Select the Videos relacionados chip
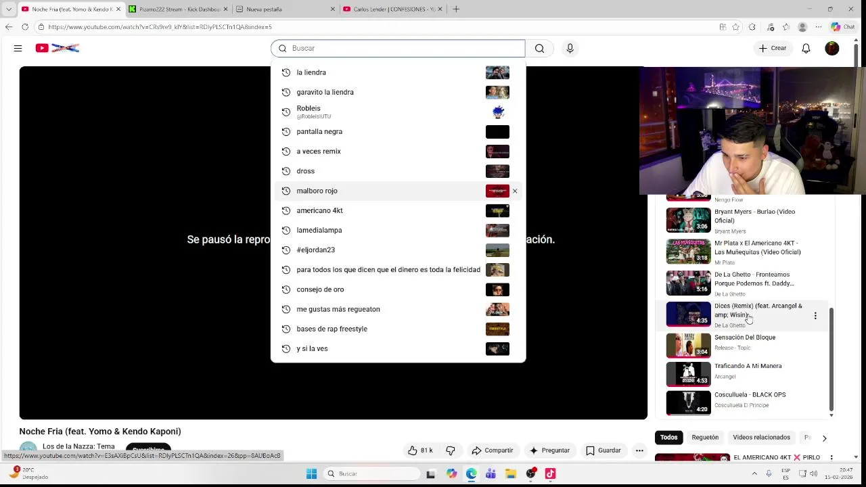 (761, 437)
